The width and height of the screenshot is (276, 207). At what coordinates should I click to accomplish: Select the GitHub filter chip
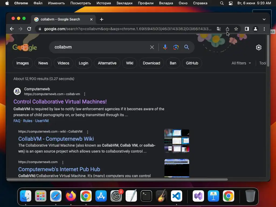point(192,63)
